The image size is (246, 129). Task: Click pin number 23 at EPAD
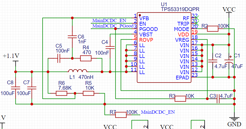click(194, 75)
